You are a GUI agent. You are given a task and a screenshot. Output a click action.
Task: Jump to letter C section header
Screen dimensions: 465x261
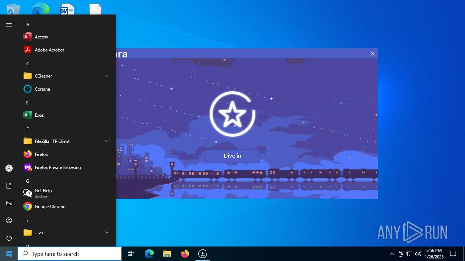click(x=28, y=64)
